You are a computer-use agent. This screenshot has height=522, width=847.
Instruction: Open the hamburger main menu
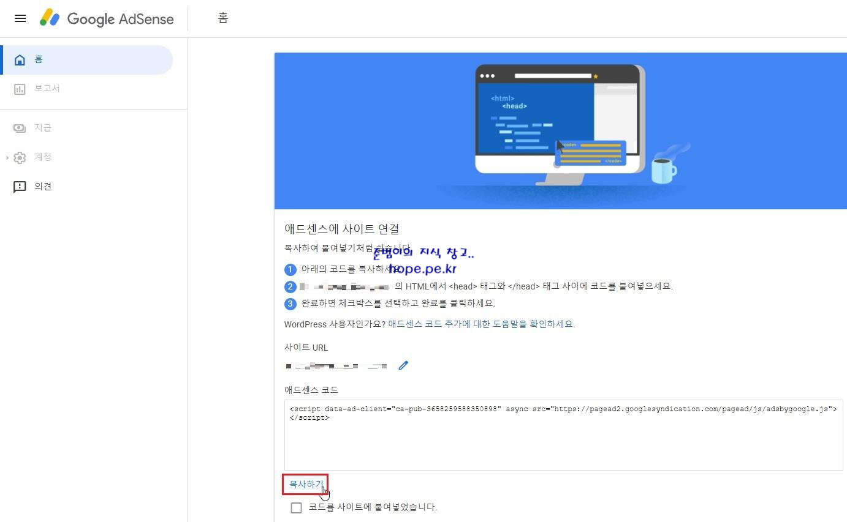point(20,18)
